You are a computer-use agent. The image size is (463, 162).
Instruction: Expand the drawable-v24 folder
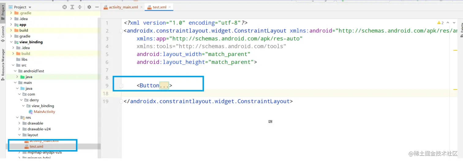(19, 129)
